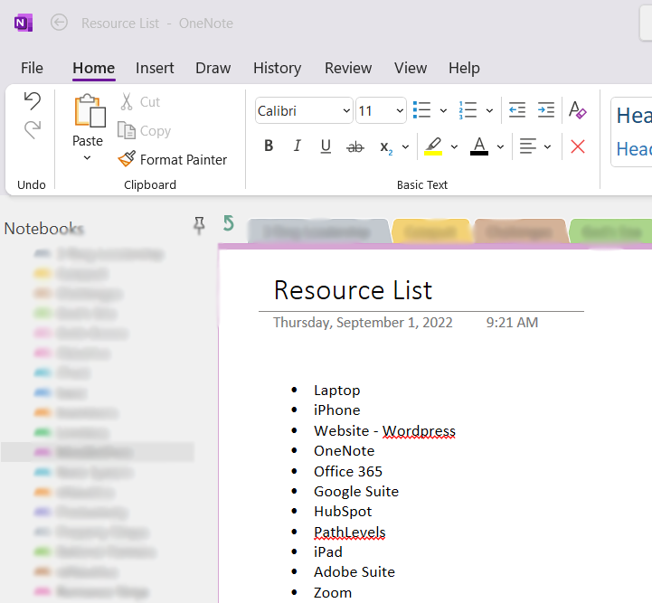The image size is (652, 603).
Task: Click the 9:21 AM page time
Action: pyautogui.click(x=512, y=323)
